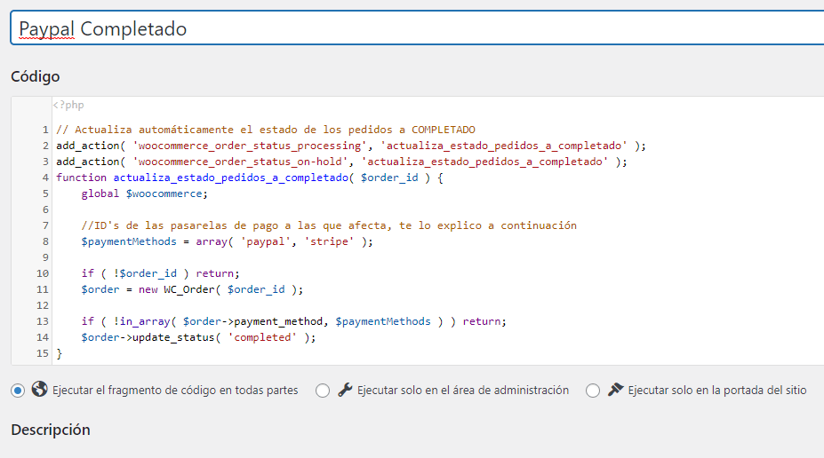
Task: Click the 'global $woocommerce;' code line
Action: [144, 193]
